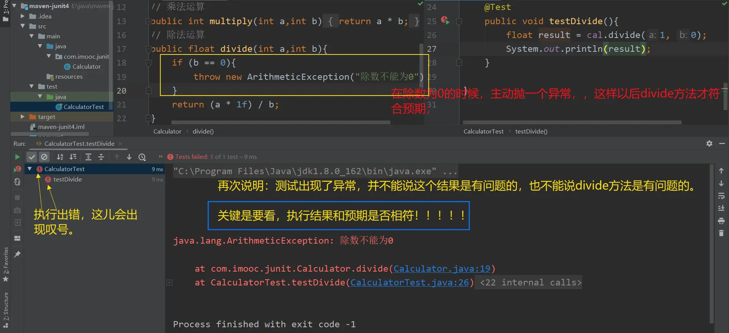Viewport: 729px width, 333px height.
Task: Collapse testDivide method fold at line 25
Action: point(459,21)
